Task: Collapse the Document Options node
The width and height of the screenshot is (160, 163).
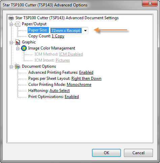Action: click(11, 67)
